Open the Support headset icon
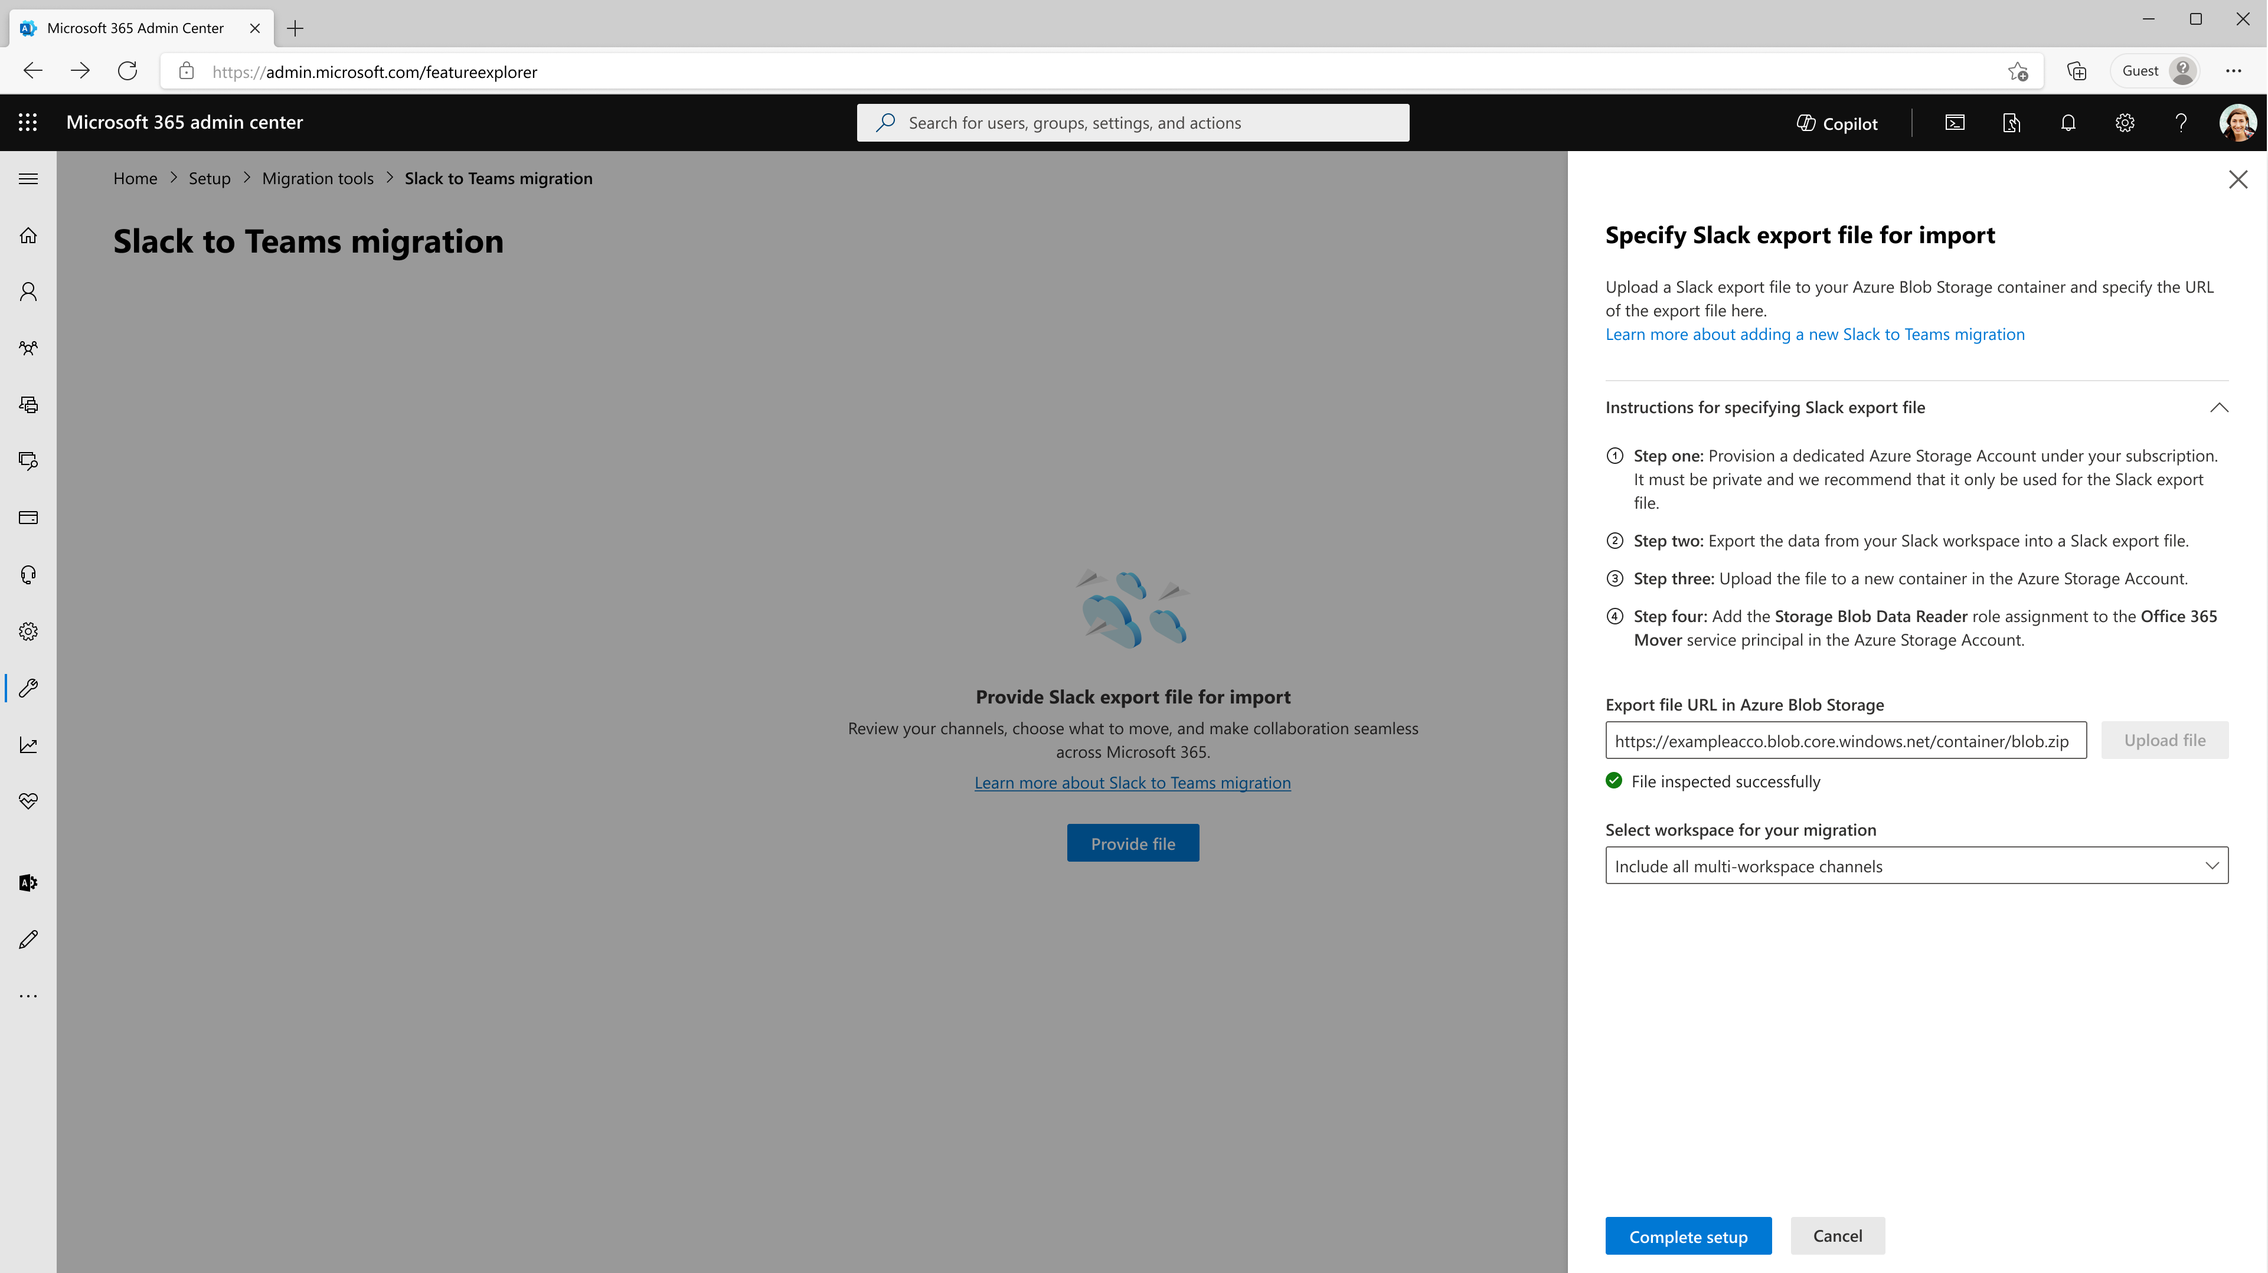Screen dimensions: 2268x1273 pos(27,574)
